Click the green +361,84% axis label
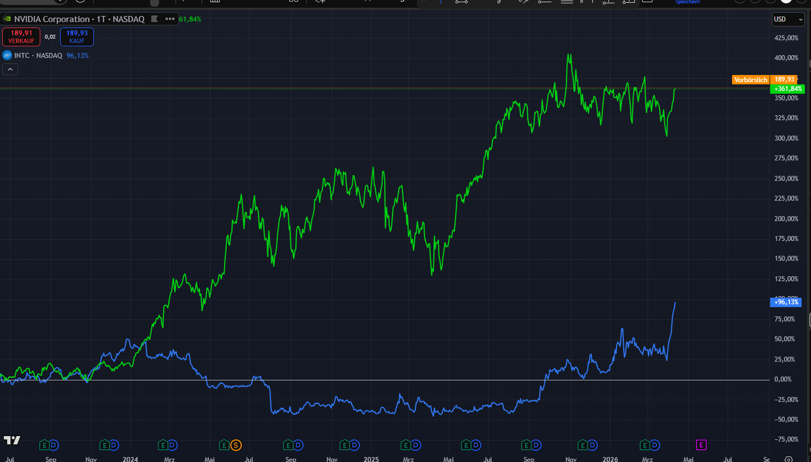Screen dimensions: 811x462 [x=787, y=89]
